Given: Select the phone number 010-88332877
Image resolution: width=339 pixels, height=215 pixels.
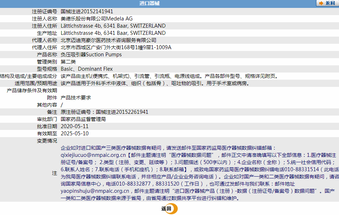Looking at the screenshot, I should [133, 184].
